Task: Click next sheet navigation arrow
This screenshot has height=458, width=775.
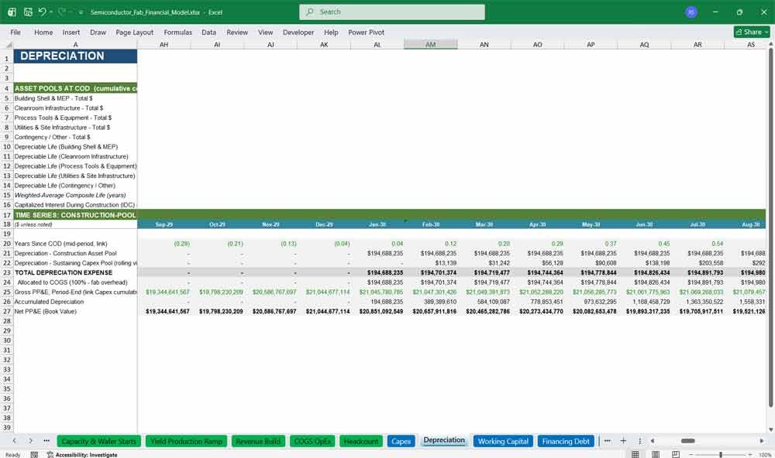Action: point(31,441)
